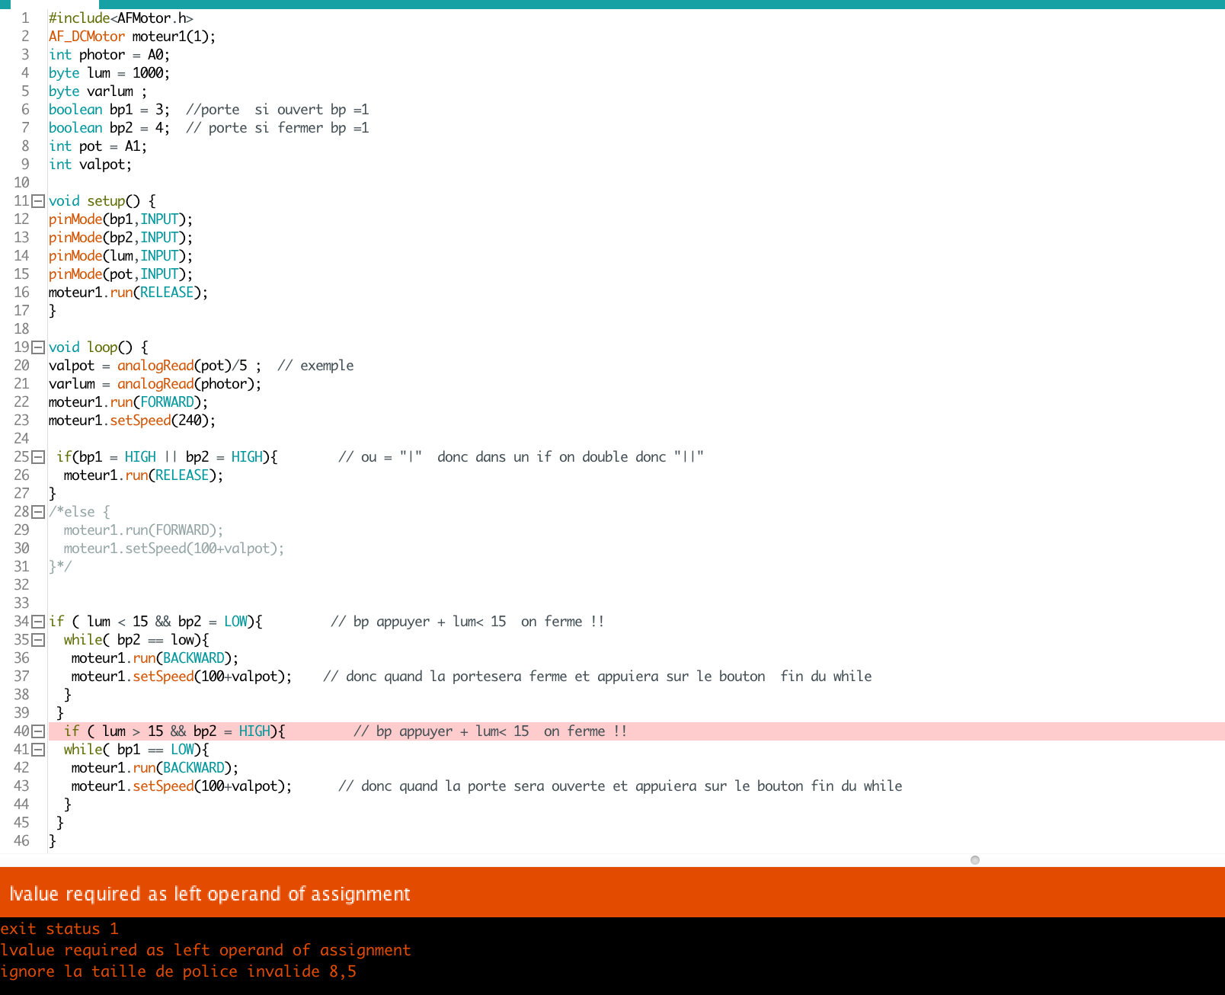1225x995 pixels.
Task: Fold the if(bp1 = HIGH || bp2 = HIGH) block
Action: (37, 457)
